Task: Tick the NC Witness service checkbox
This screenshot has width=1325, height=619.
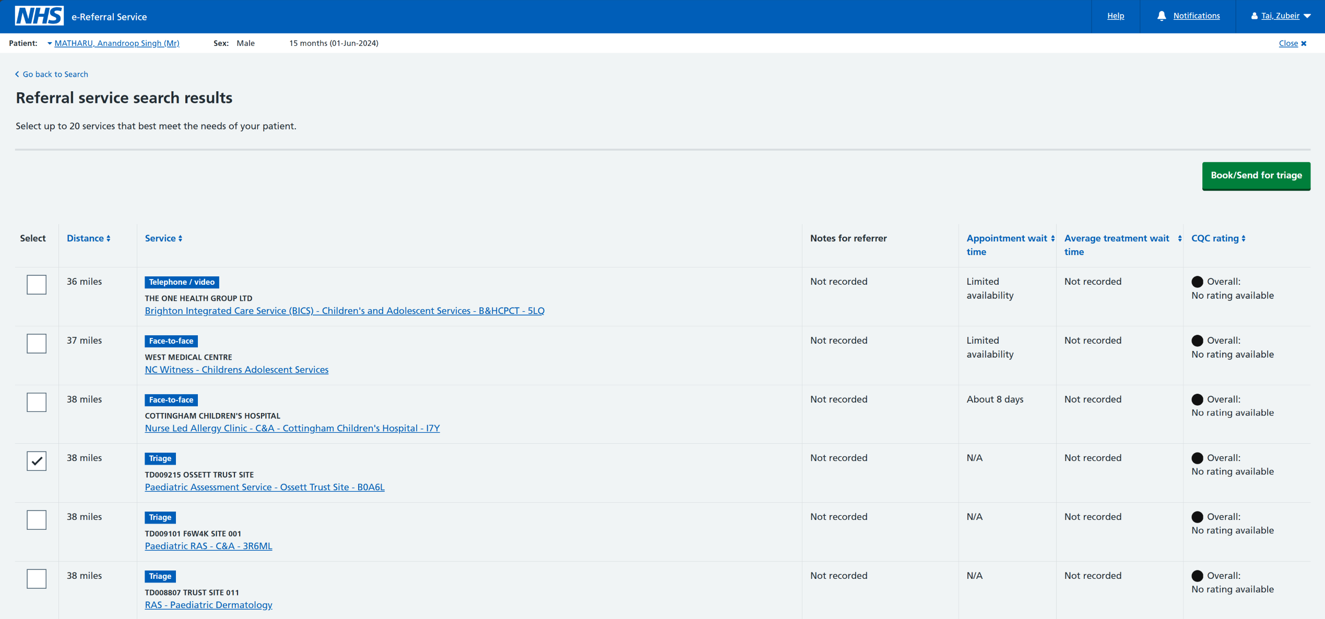Action: click(x=37, y=344)
